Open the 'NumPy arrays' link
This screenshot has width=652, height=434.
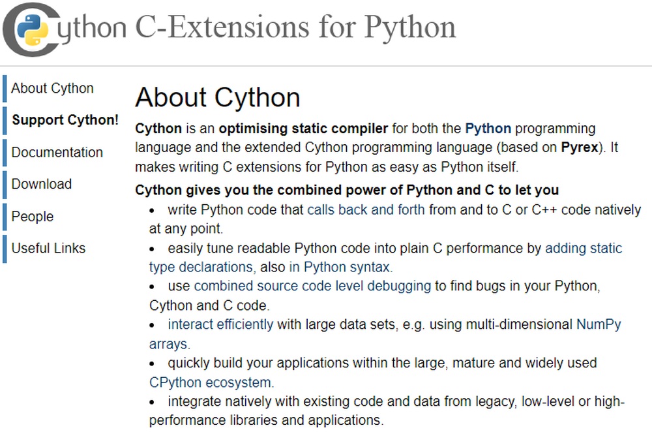[599, 324]
